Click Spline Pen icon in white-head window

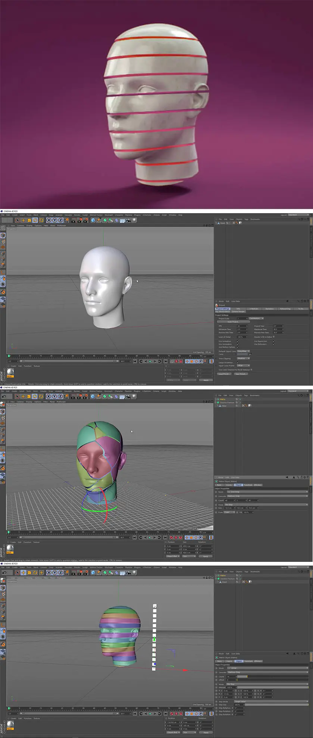pos(99,220)
